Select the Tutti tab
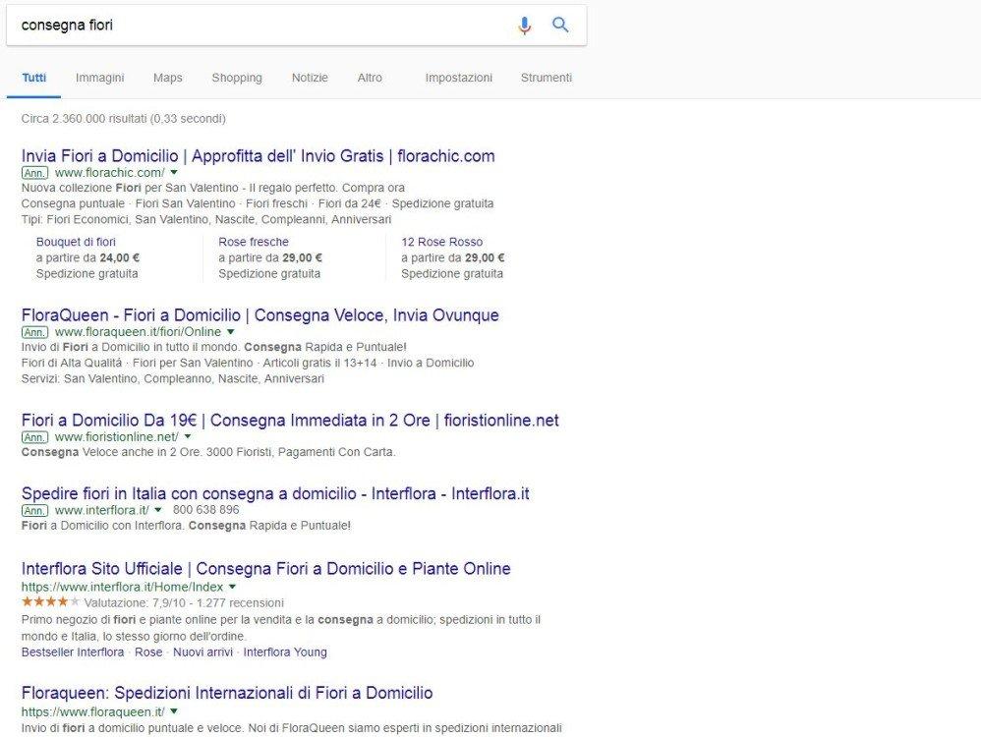The image size is (981, 737). coord(33,78)
